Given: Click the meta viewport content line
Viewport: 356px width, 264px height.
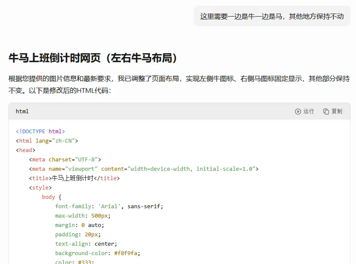Looking at the screenshot, I should tap(144, 169).
